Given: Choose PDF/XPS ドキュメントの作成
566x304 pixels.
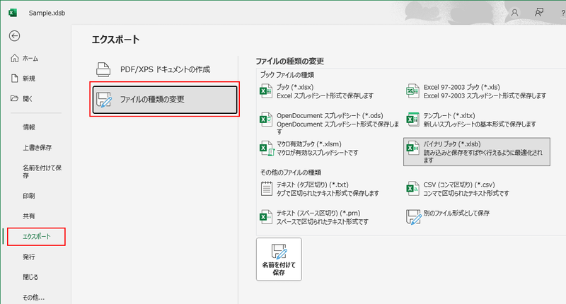Looking at the screenshot, I should (165, 69).
